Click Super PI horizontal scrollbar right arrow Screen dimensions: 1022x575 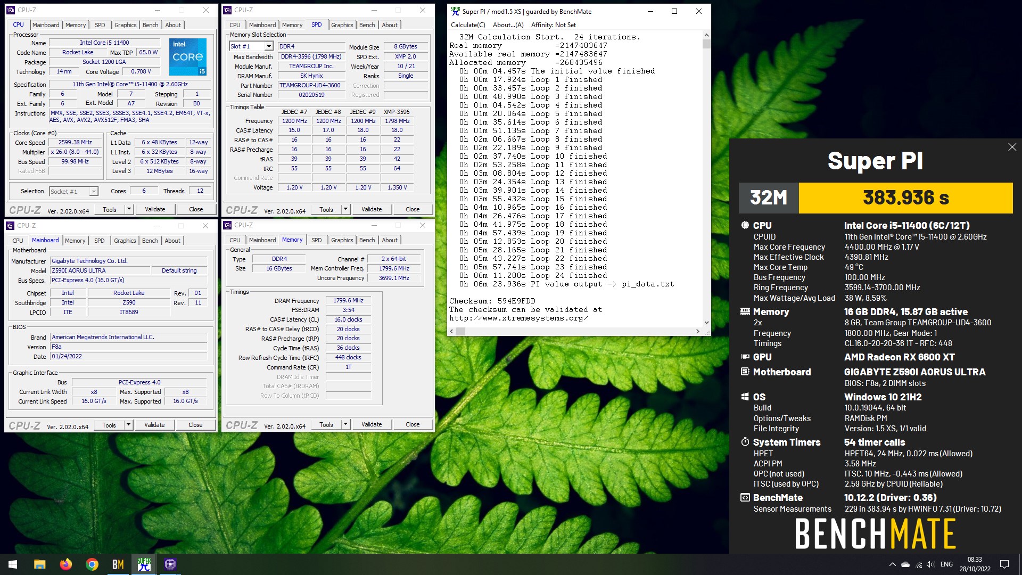click(697, 331)
